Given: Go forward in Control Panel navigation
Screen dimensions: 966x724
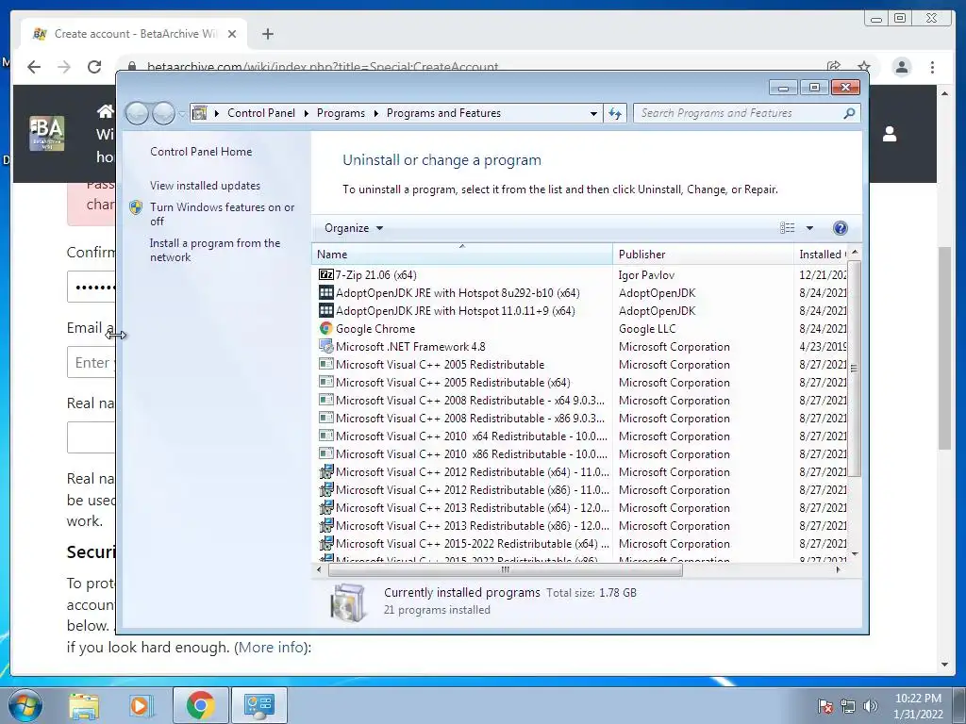Looking at the screenshot, I should (163, 113).
